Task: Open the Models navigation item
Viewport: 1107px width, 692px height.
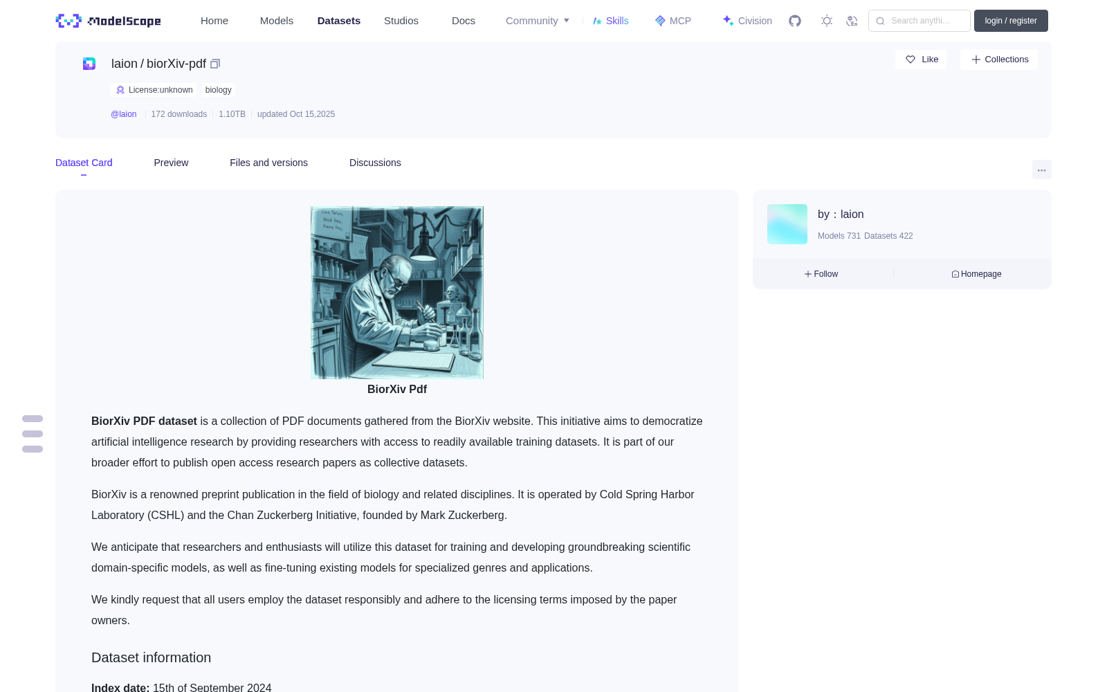Action: coord(277,21)
